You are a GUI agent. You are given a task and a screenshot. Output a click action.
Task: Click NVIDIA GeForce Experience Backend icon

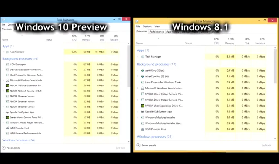click(x=7, y=86)
